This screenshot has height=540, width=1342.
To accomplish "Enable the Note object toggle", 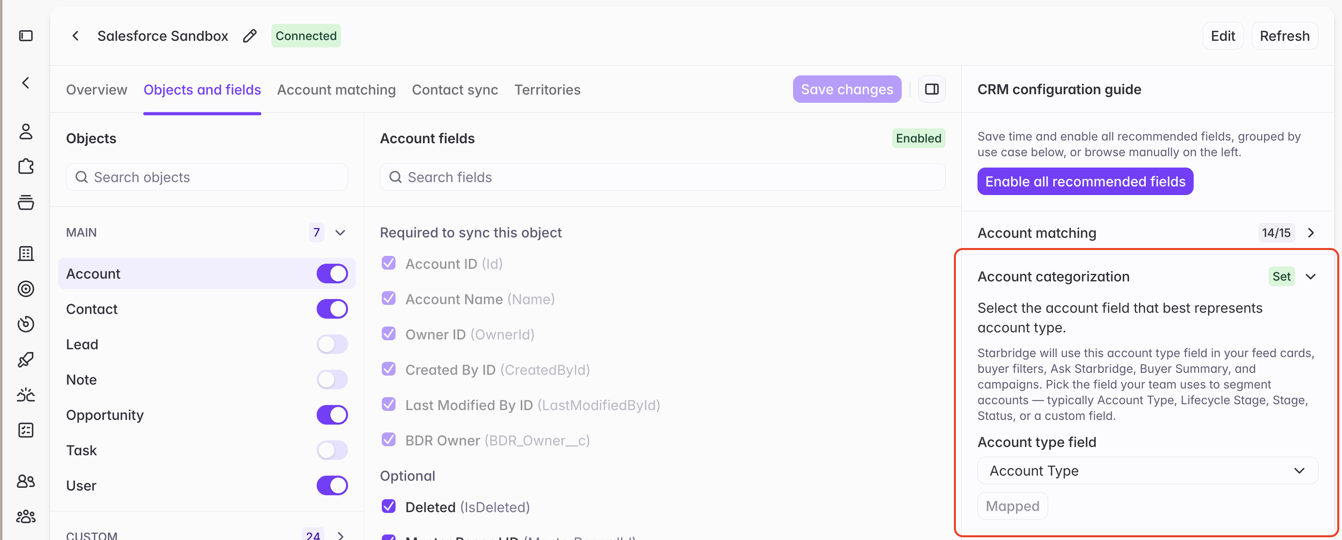I will point(332,380).
